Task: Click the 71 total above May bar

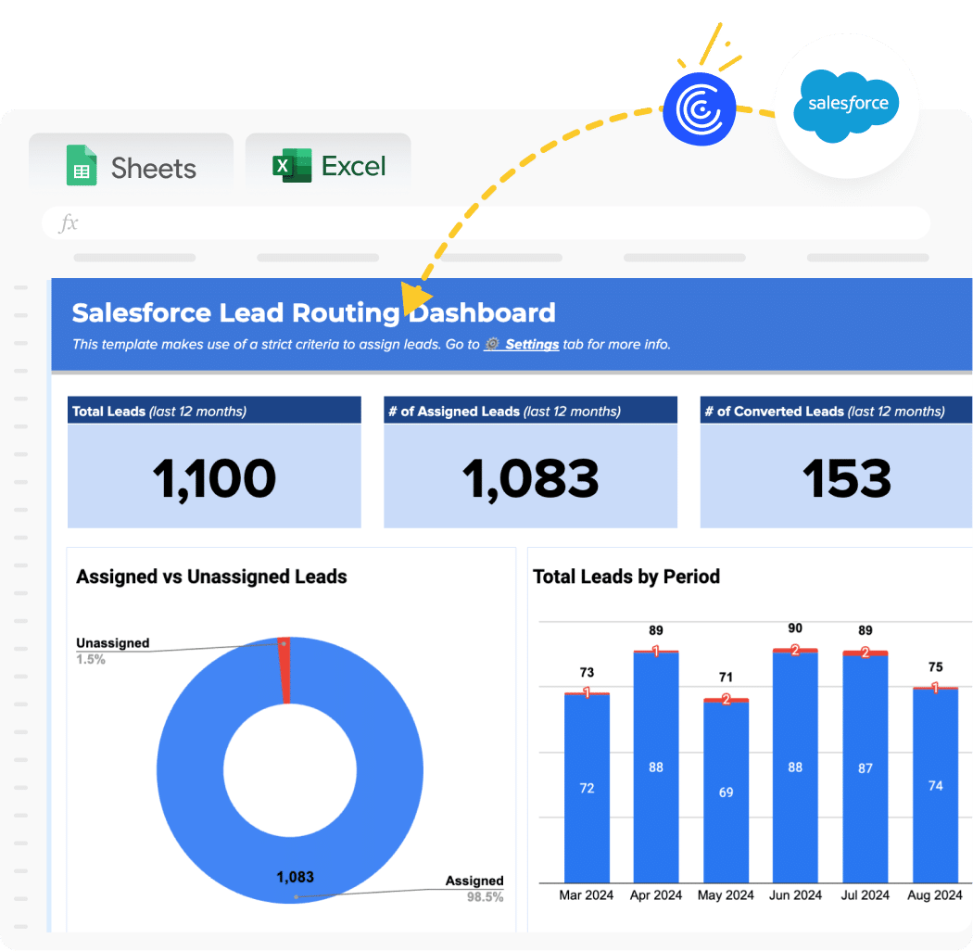Action: click(726, 678)
